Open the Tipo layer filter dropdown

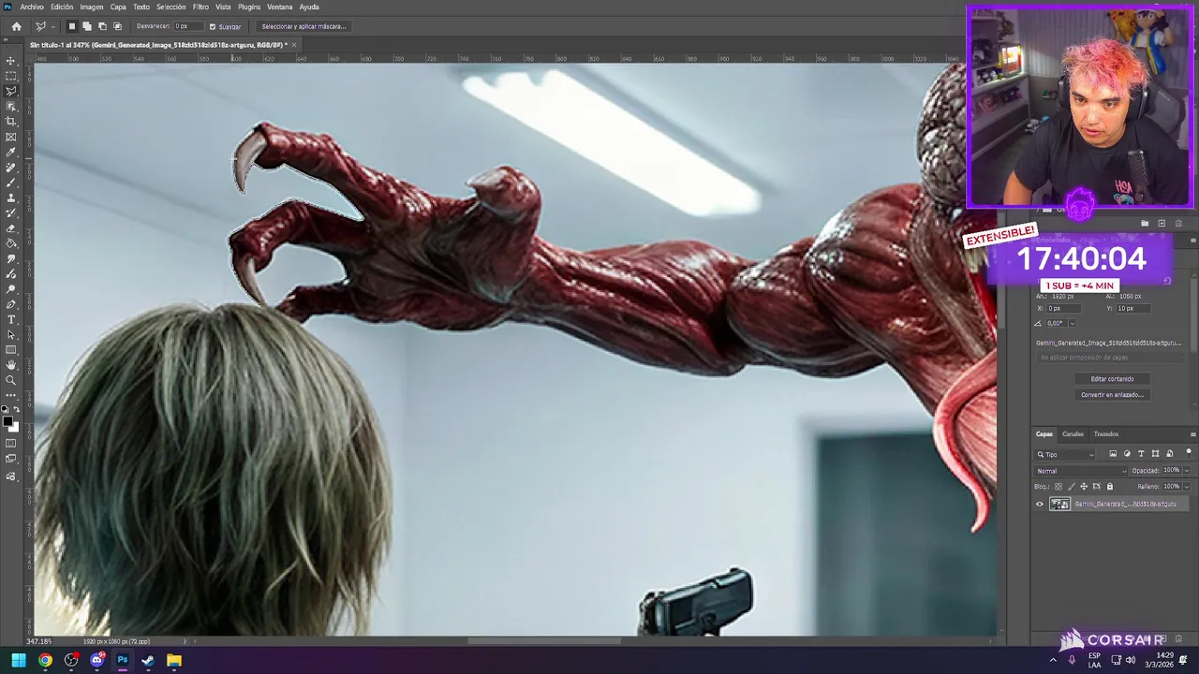(x=1065, y=454)
